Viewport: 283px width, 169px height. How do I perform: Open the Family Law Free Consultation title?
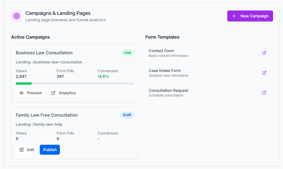(47, 115)
